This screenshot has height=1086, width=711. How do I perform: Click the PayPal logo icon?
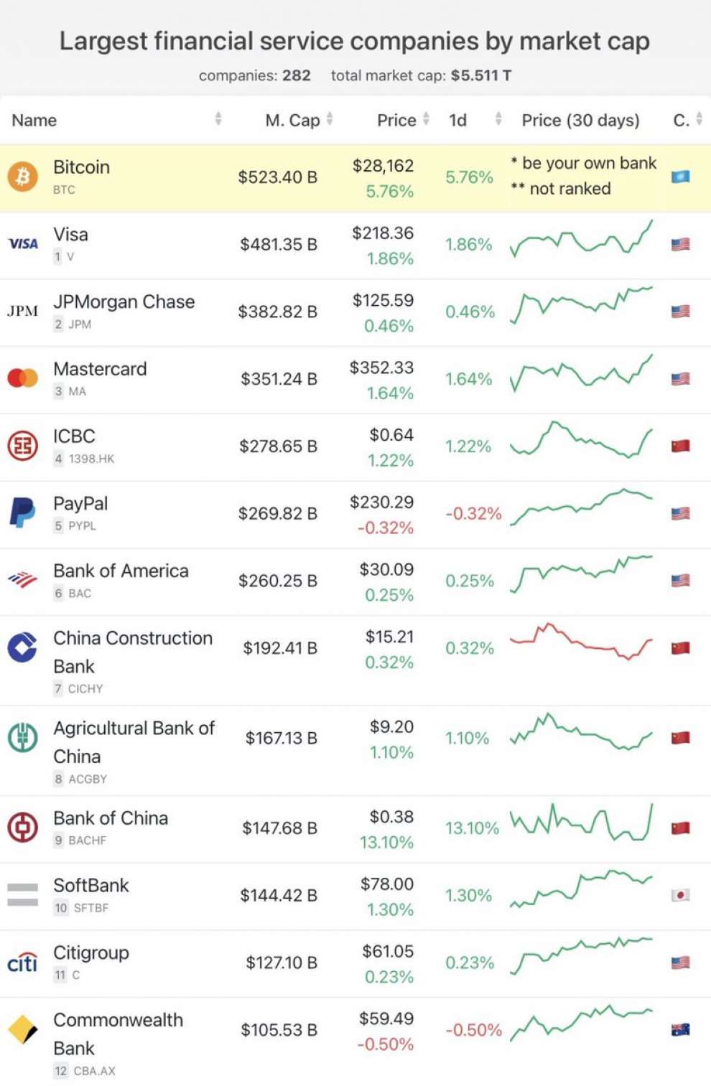[x=23, y=512]
